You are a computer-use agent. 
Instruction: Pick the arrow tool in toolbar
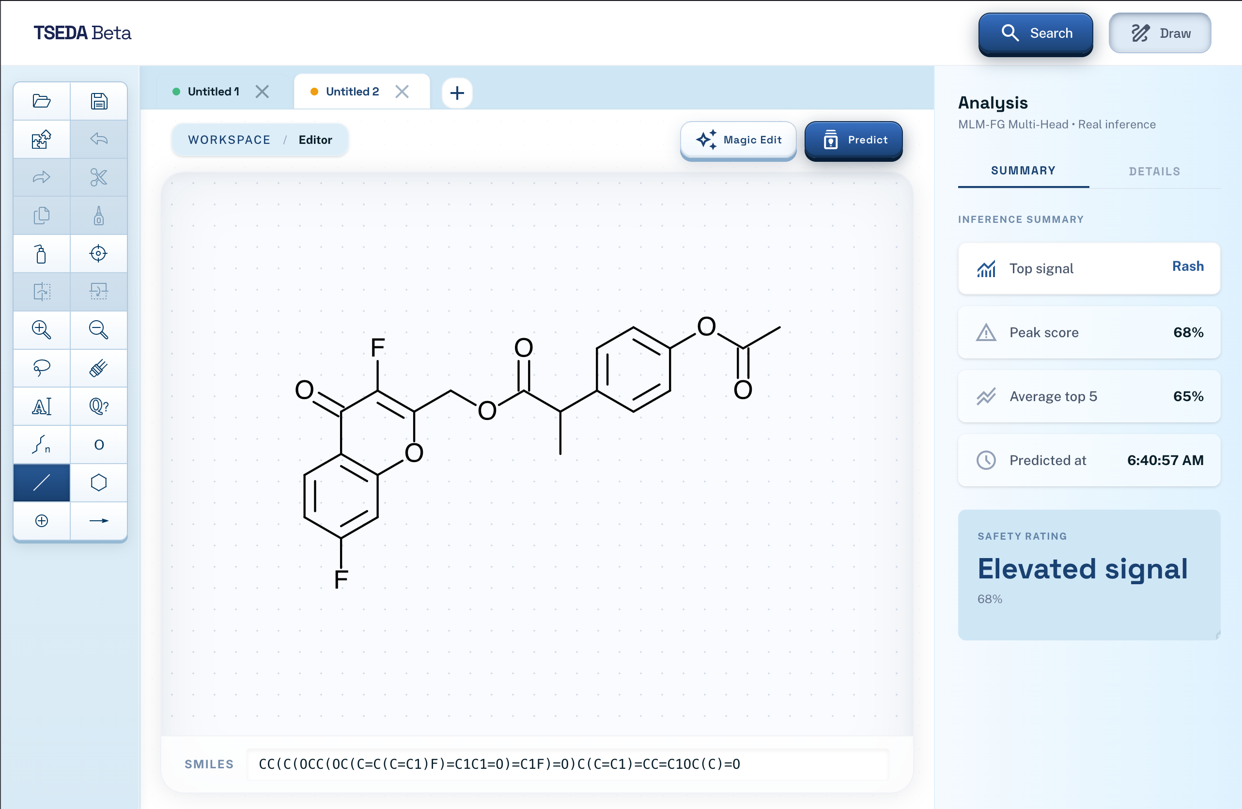pyautogui.click(x=99, y=520)
